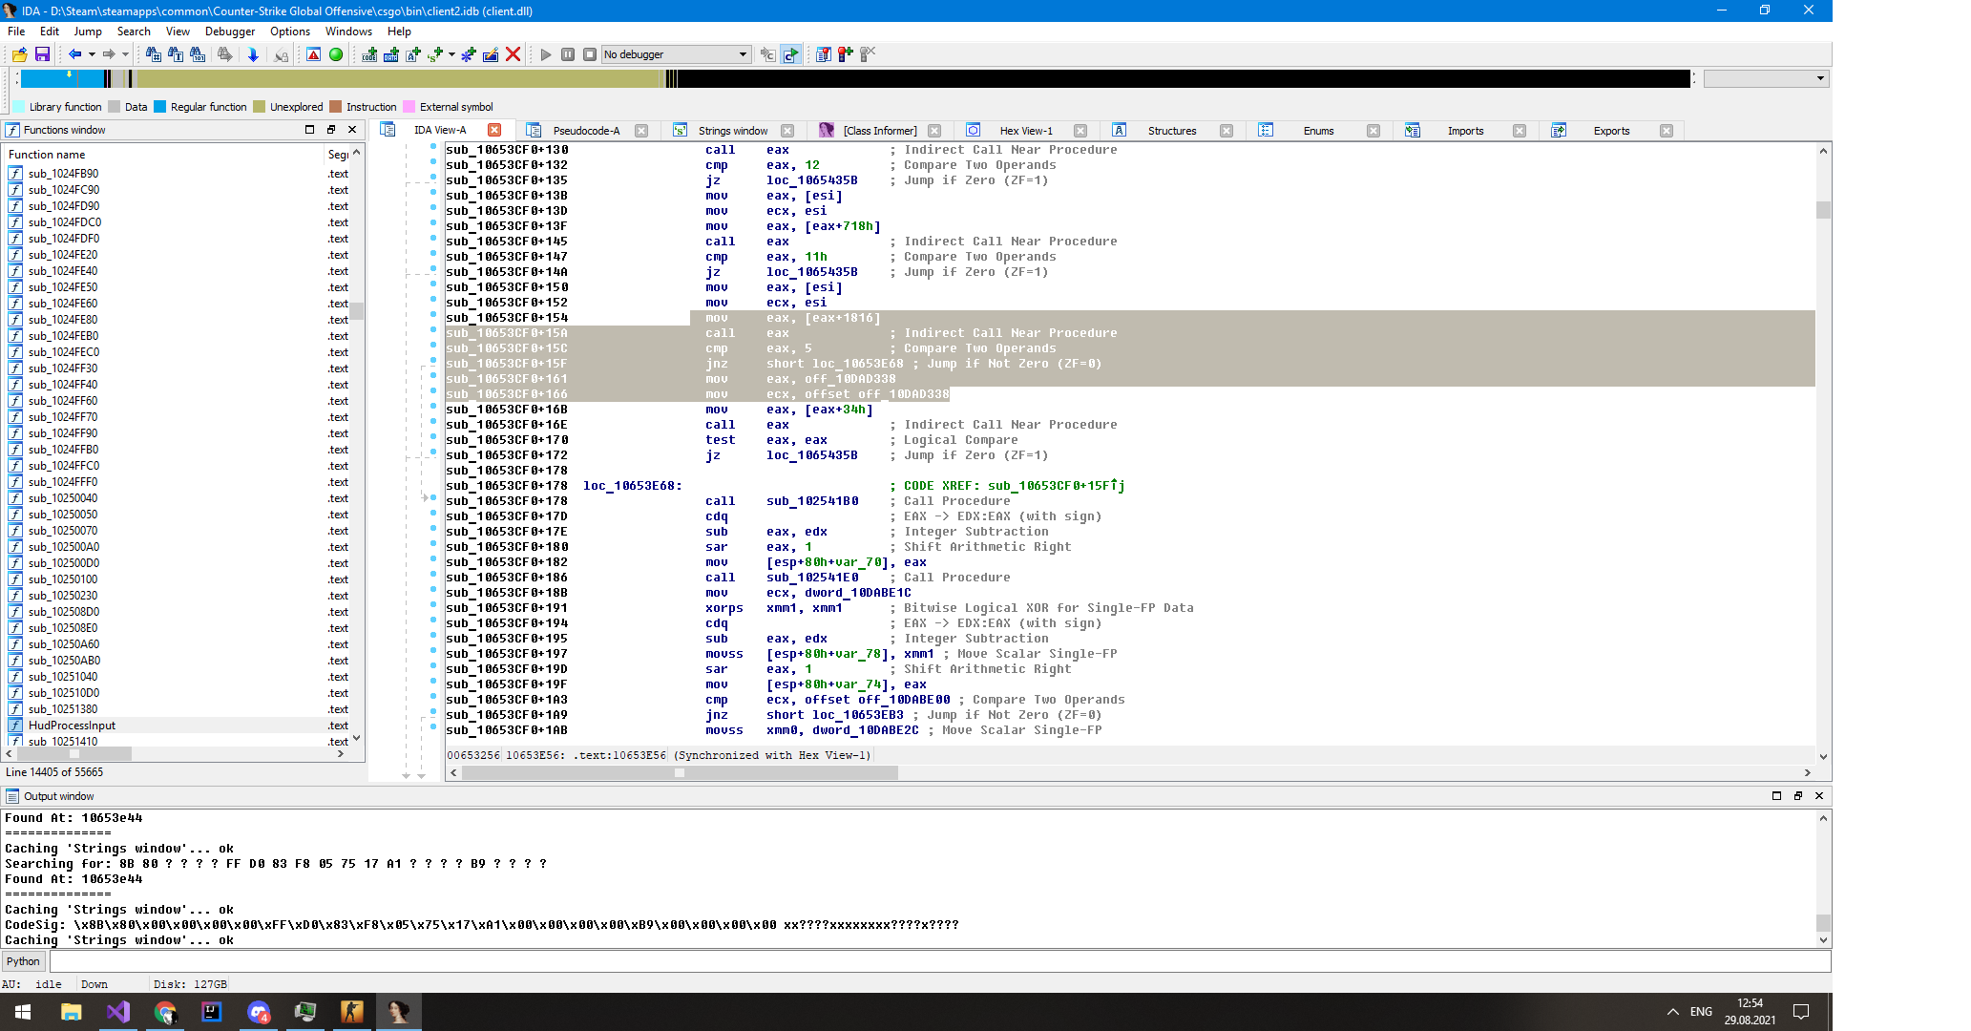The width and height of the screenshot is (1971, 1031).
Task: Open the Jump menu
Action: (88, 32)
